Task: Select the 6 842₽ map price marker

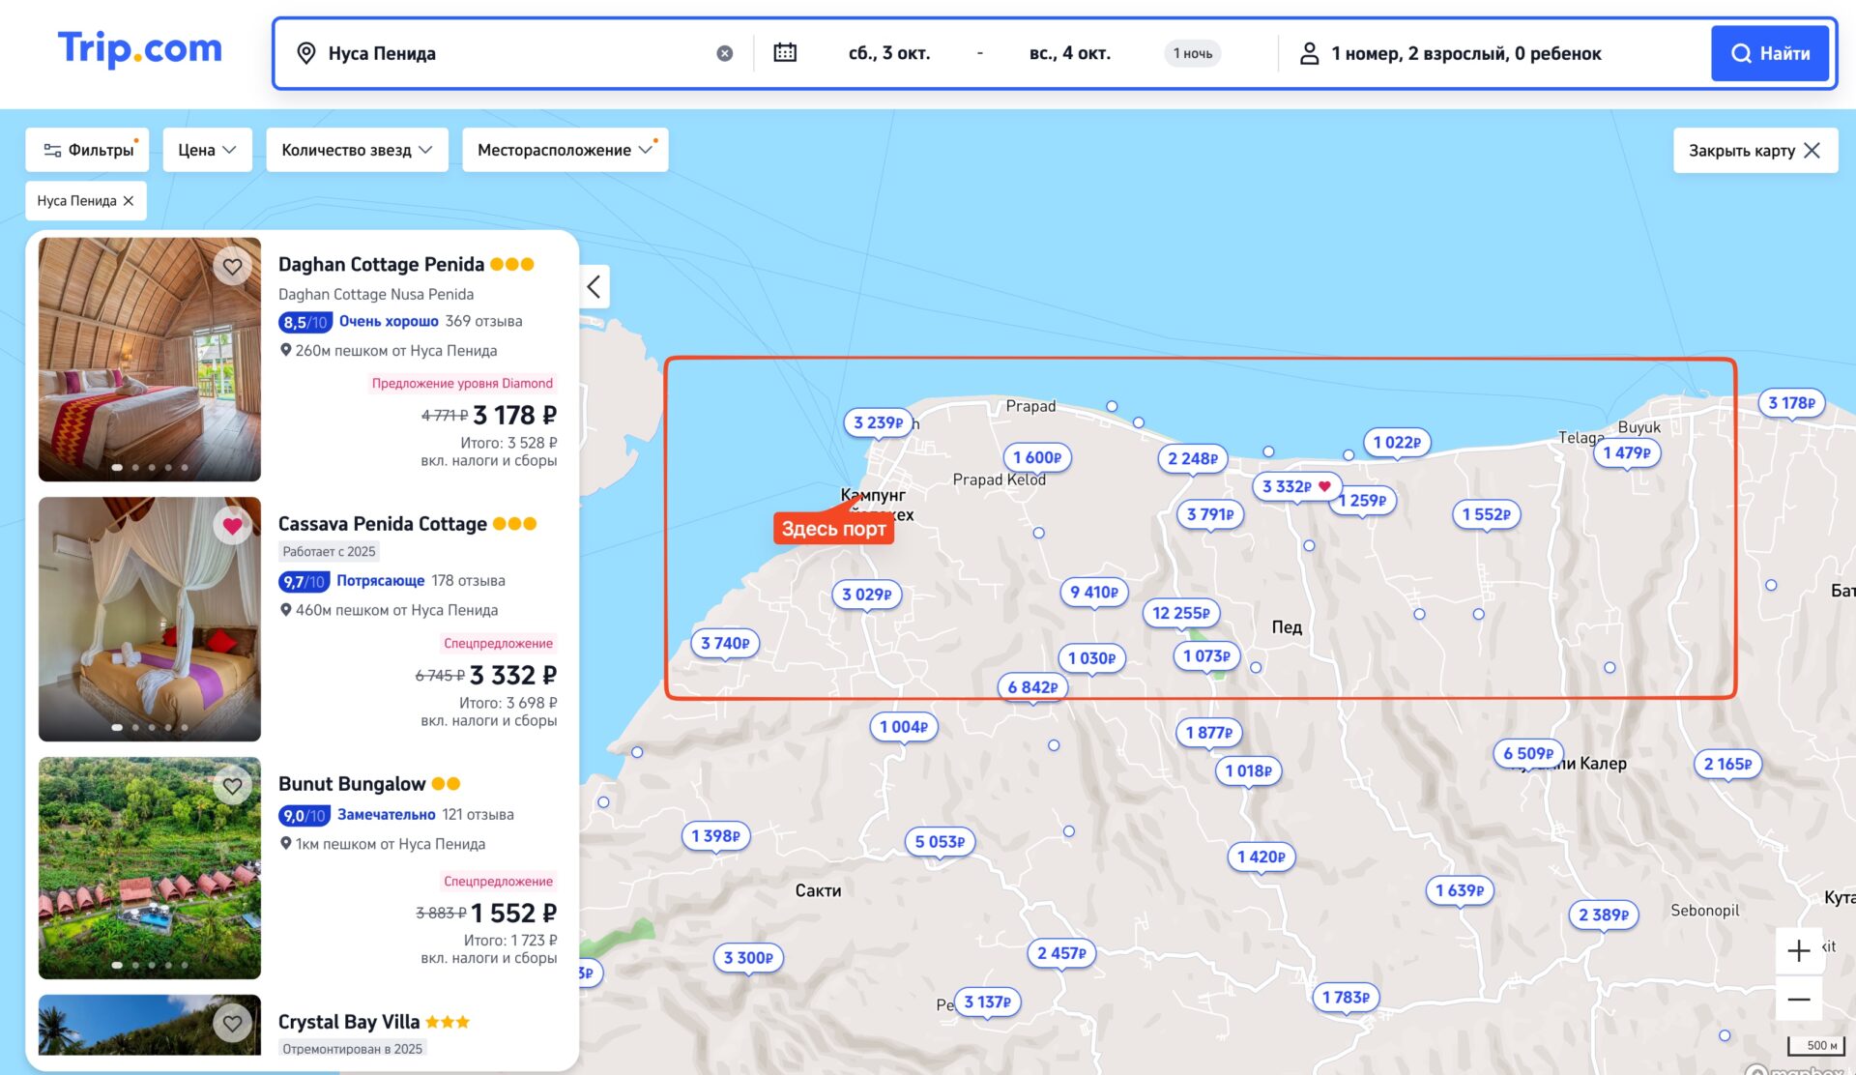Action: tap(1032, 687)
